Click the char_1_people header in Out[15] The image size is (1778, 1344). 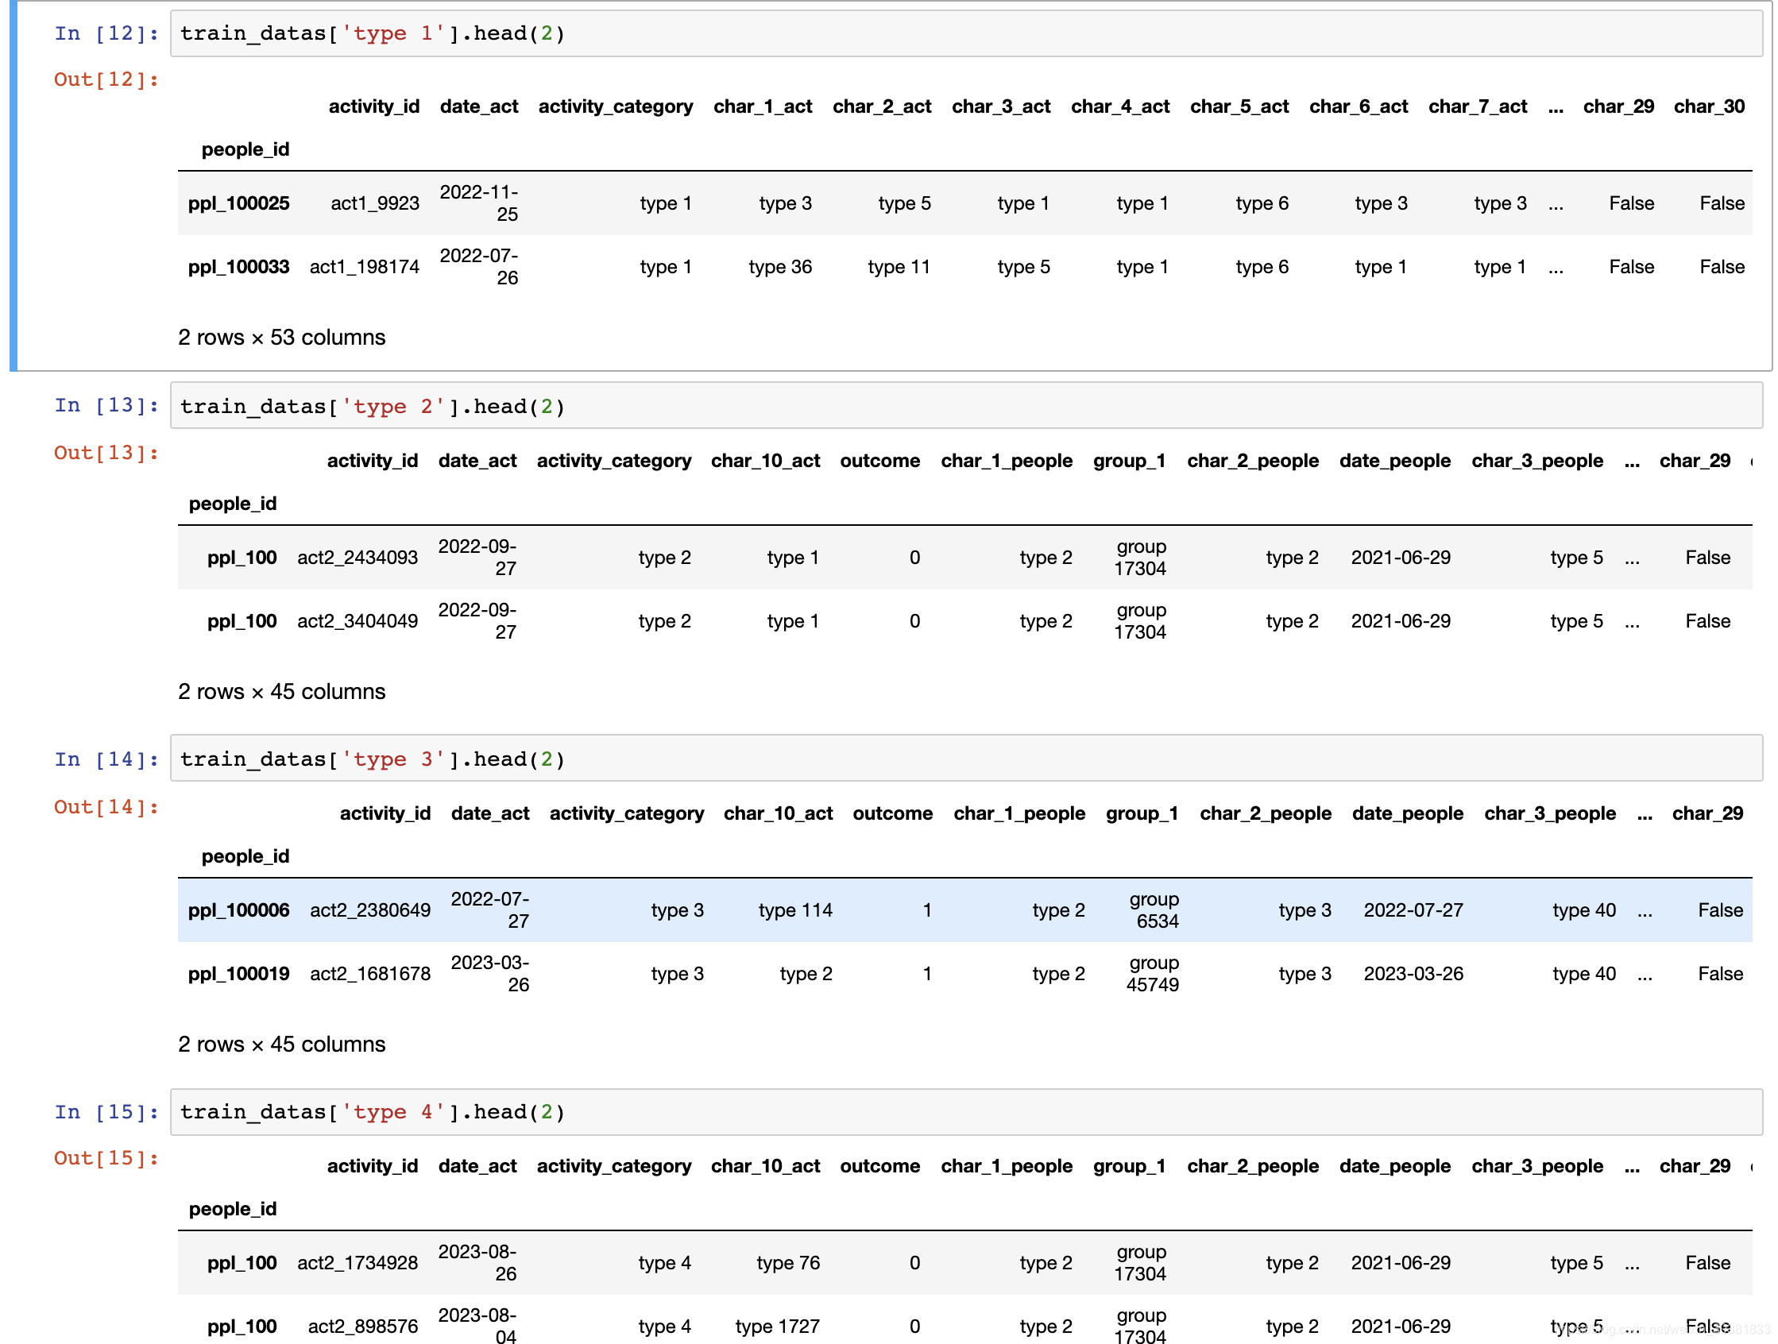(x=1007, y=1166)
